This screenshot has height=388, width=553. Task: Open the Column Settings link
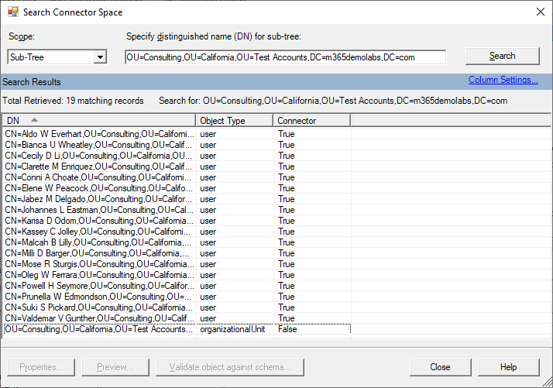503,80
